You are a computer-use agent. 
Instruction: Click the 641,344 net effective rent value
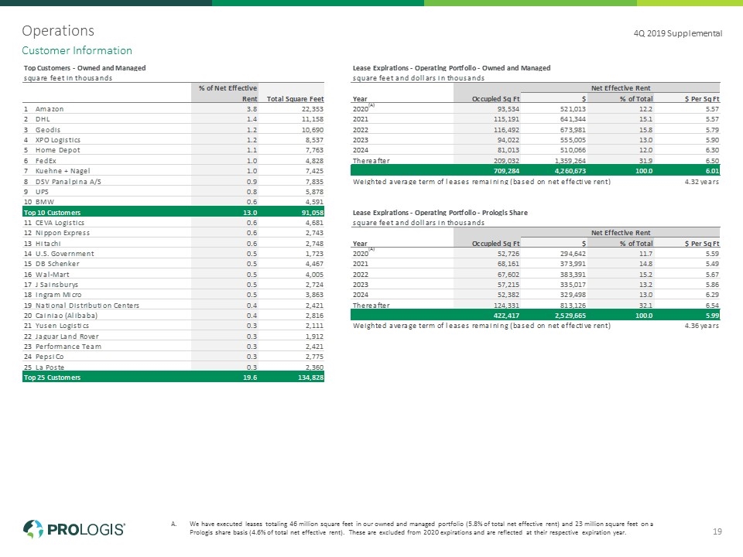click(x=573, y=119)
